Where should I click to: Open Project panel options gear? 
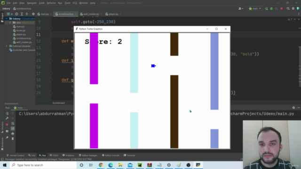33,14
